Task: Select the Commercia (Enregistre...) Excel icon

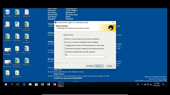Action: tap(17, 63)
